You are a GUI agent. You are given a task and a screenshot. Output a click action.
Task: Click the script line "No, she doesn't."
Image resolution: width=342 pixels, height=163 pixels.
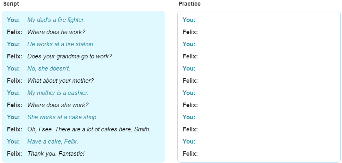coord(49,69)
